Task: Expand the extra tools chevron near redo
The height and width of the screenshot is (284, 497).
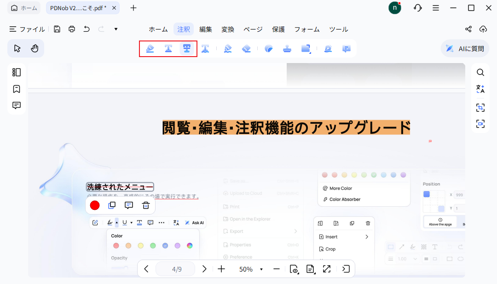Action: [x=116, y=29]
